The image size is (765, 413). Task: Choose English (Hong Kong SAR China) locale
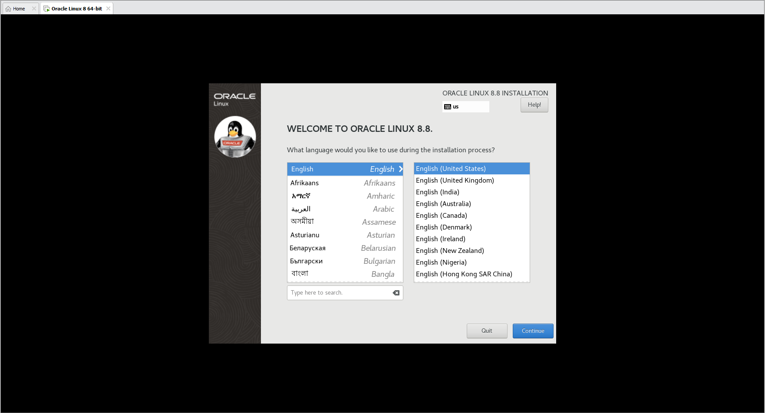coord(472,274)
